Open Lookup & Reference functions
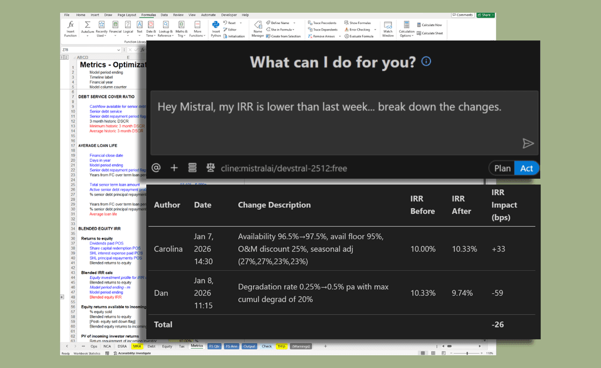 point(165,29)
